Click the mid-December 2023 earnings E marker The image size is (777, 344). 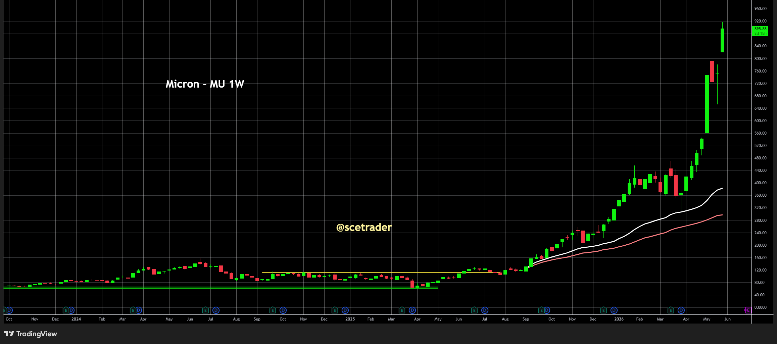pos(66,310)
